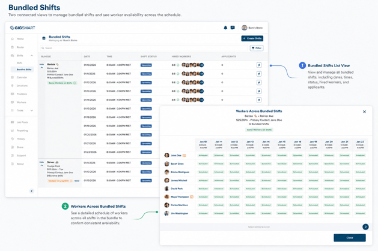Image resolution: width=378 pixels, height=251 pixels.
Task: Collapse the Shifts sidebar section
Action: click(x=32, y=56)
